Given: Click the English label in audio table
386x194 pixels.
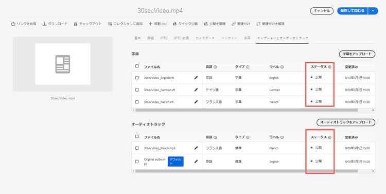Looking at the screenshot, I should coord(274,162).
